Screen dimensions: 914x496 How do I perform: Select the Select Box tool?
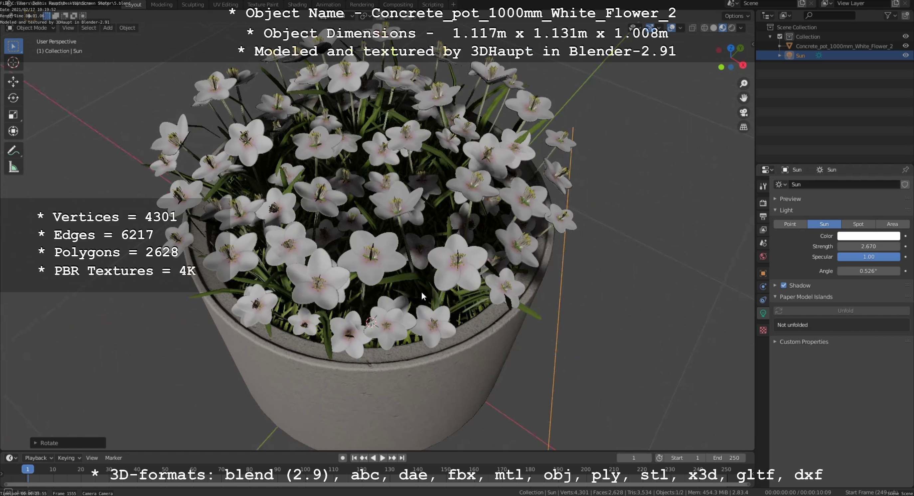click(14, 46)
